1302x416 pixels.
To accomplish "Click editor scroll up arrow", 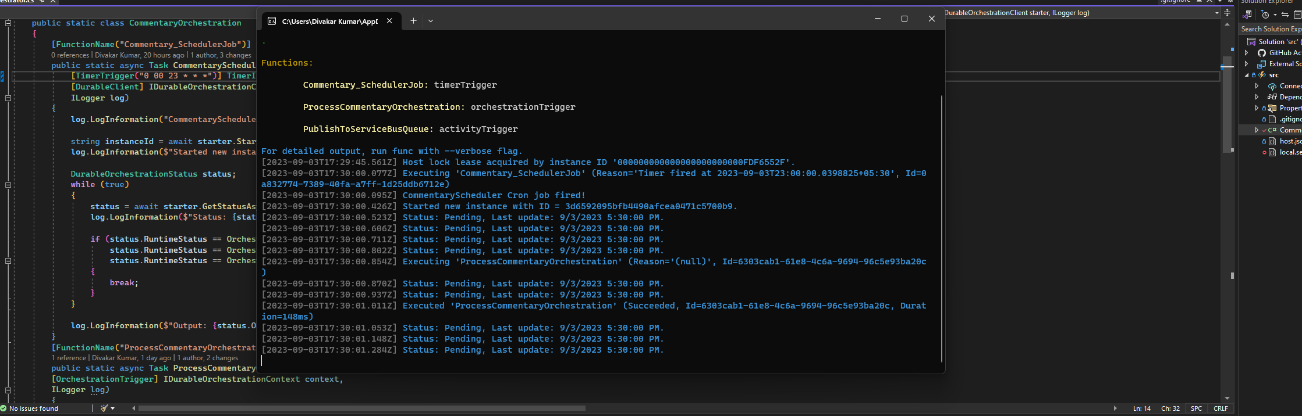I will pyautogui.click(x=1228, y=26).
